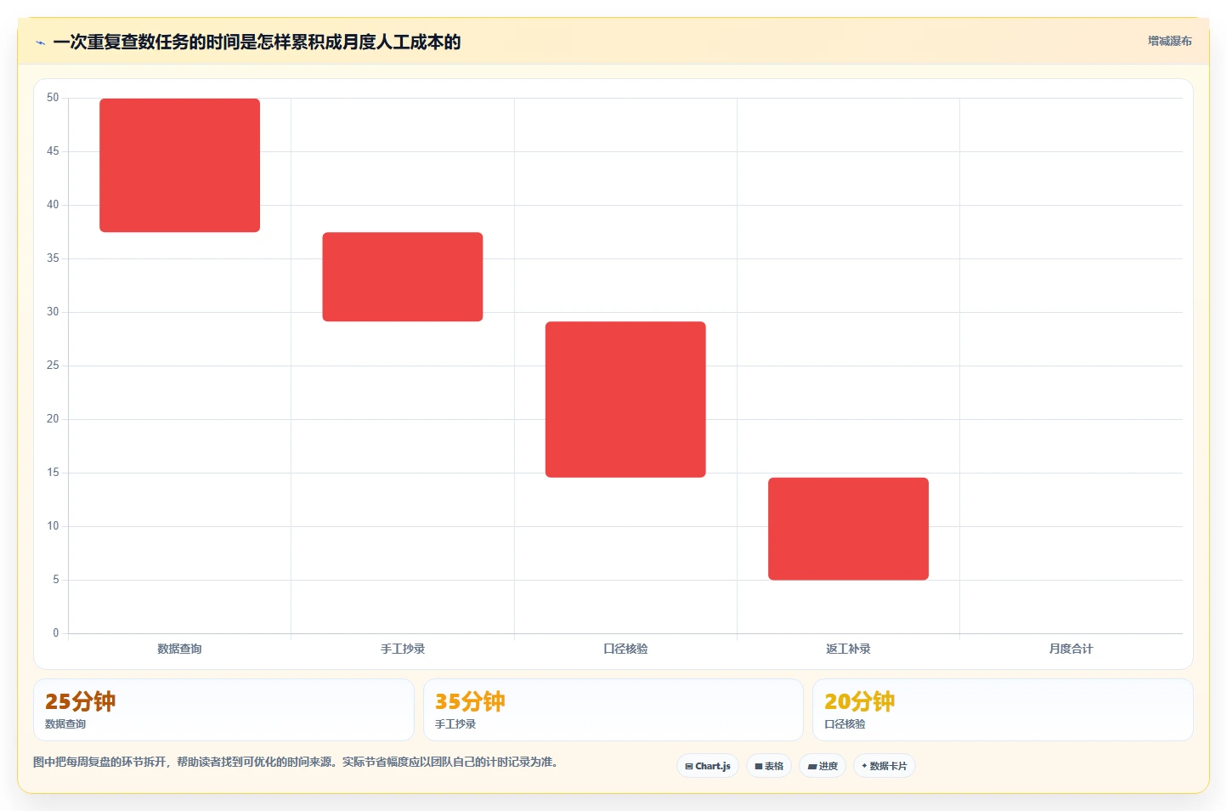
Task: Click the 20分钟 口径核验 card
Action: [x=1003, y=710]
